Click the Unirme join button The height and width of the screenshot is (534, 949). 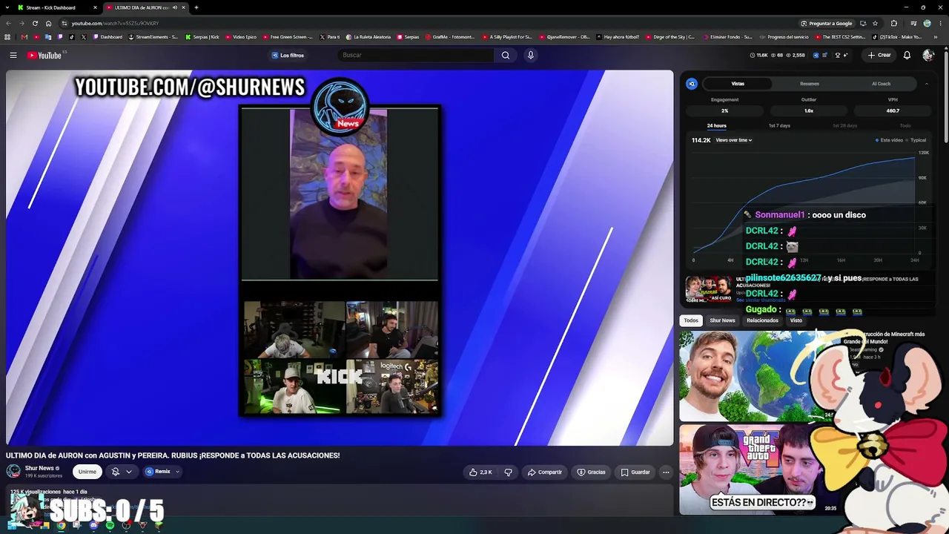coord(87,472)
